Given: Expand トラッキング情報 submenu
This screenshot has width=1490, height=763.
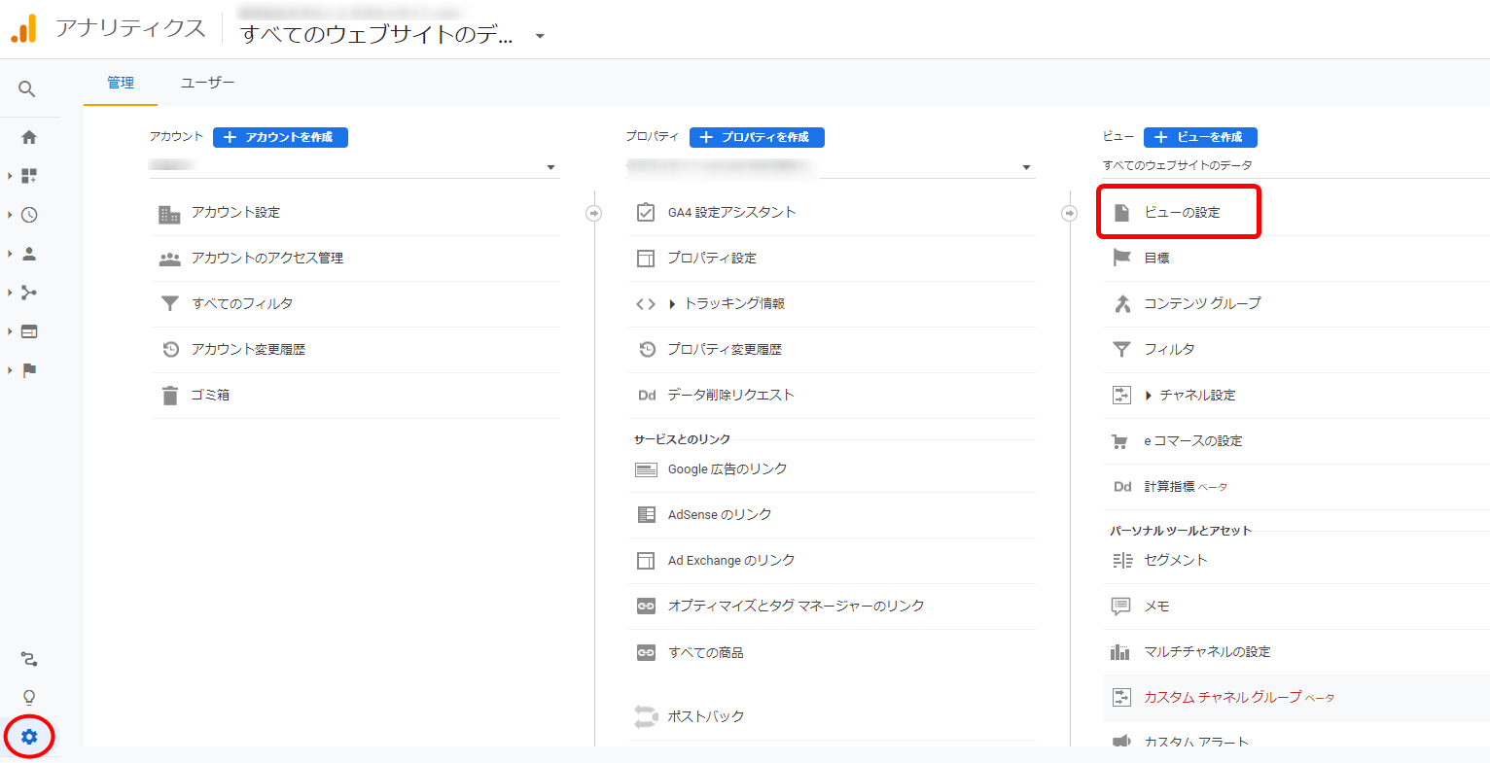Looking at the screenshot, I should (672, 304).
